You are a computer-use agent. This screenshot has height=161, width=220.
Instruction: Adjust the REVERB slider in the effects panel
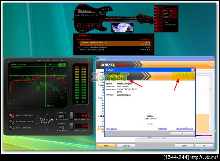[173, 18]
